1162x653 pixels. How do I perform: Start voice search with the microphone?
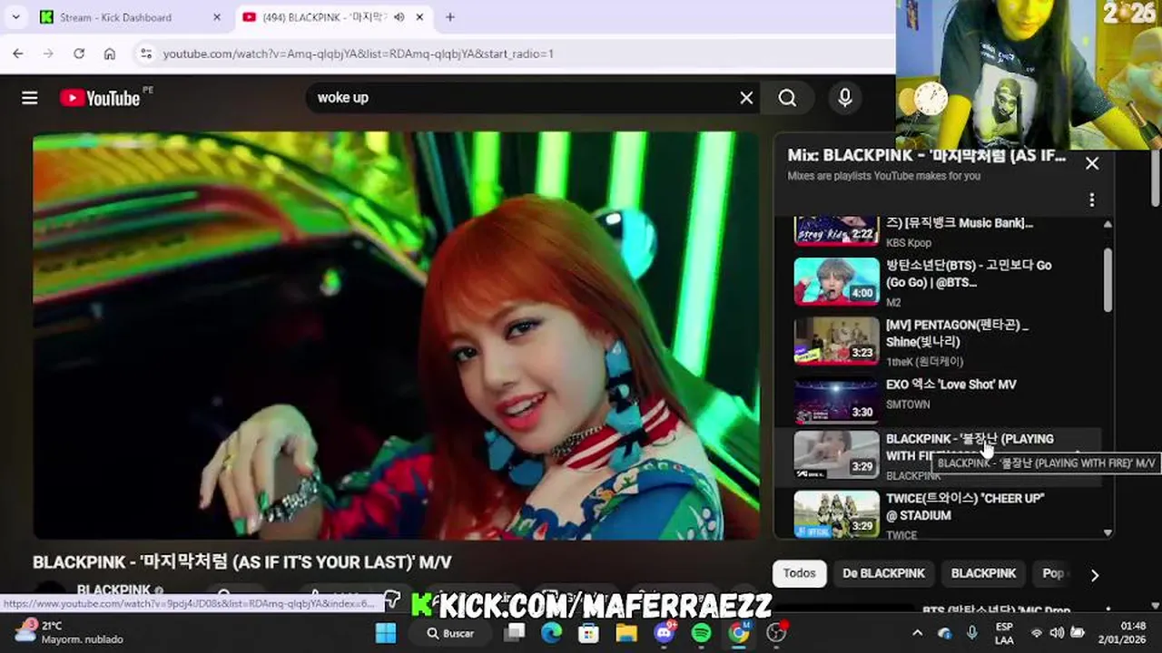(x=845, y=98)
